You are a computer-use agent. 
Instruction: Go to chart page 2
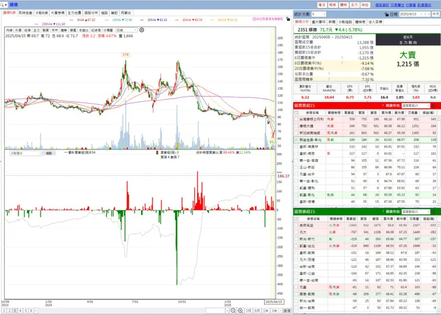pyautogui.click(x=10, y=310)
